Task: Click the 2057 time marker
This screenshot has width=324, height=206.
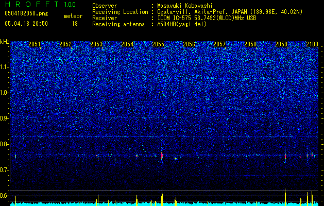Action: pyautogui.click(x=219, y=44)
